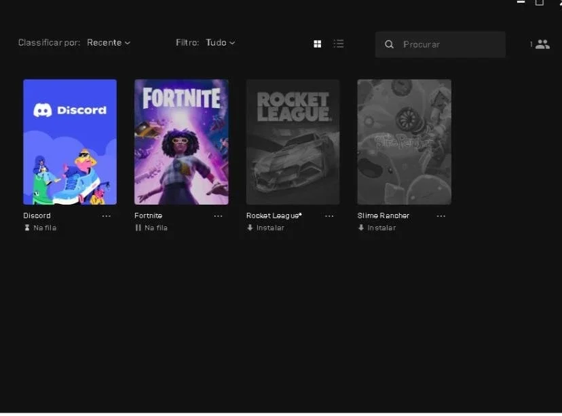Open the friends list icon
This screenshot has height=416, width=562.
pos(542,44)
